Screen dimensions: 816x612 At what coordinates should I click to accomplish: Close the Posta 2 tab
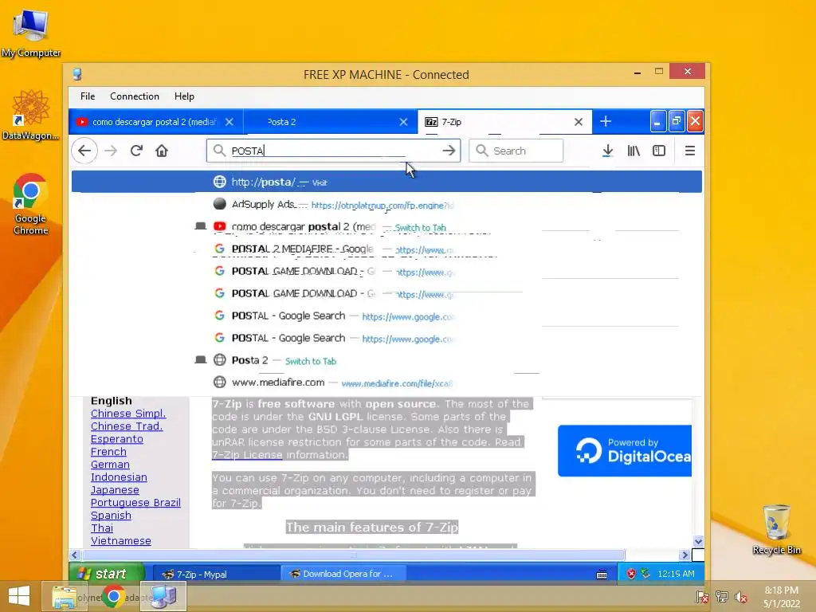[403, 122]
